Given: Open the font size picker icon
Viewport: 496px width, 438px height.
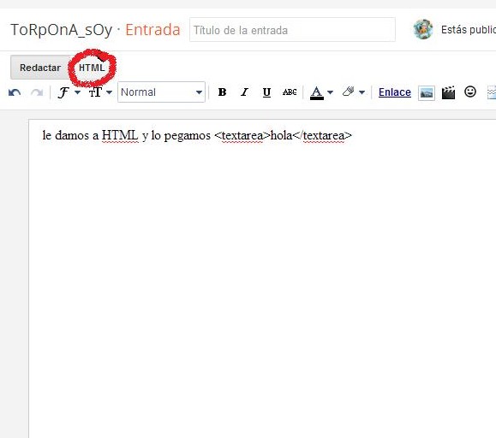Looking at the screenshot, I should (x=95, y=92).
